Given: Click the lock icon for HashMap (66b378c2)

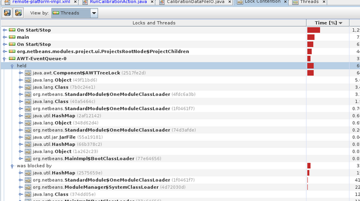Looking at the screenshot, I should point(28,145).
